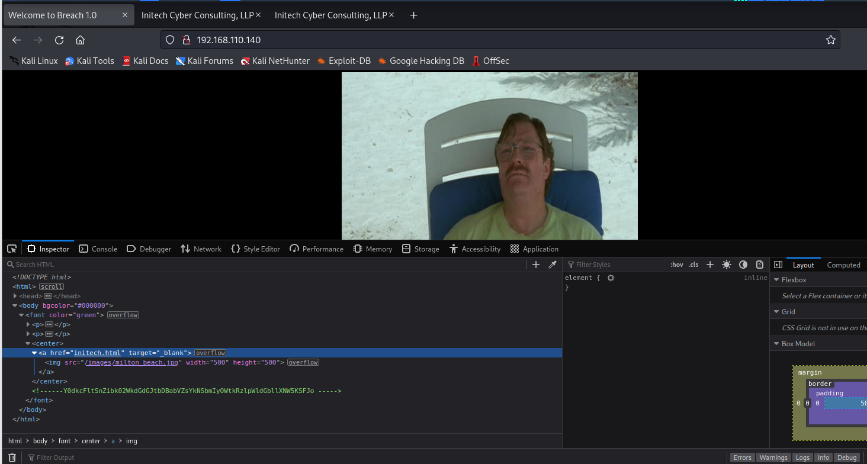Click the address bar showing 192.168.110.140
This screenshot has height=464, width=867.
(500, 40)
